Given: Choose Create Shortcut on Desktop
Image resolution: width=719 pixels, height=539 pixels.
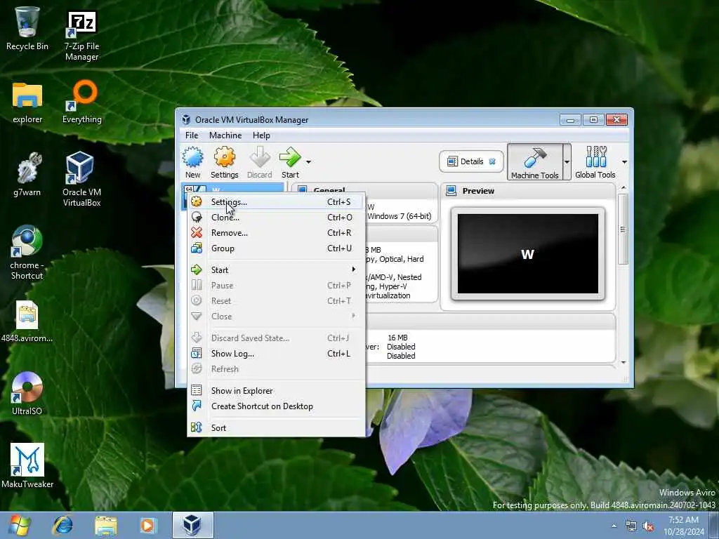Looking at the screenshot, I should click(277, 406).
